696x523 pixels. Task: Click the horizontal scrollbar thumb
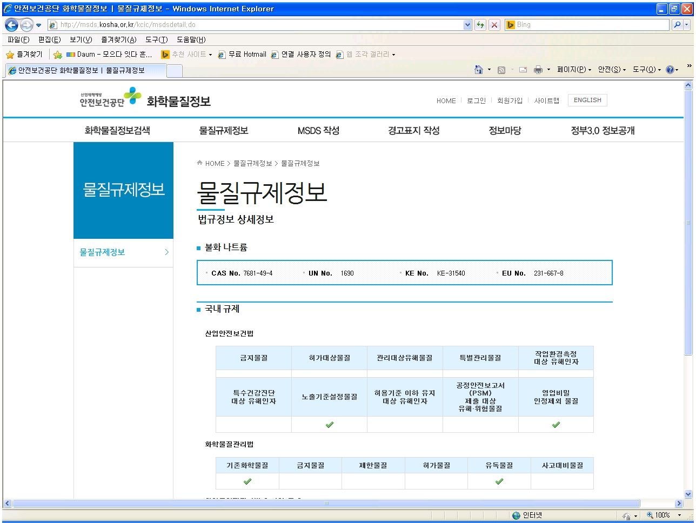326,503
